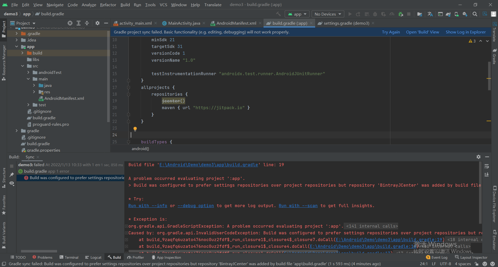Click the user account avatar icon
The height and width of the screenshot is (267, 498).
pyautogui.click(x=494, y=14)
